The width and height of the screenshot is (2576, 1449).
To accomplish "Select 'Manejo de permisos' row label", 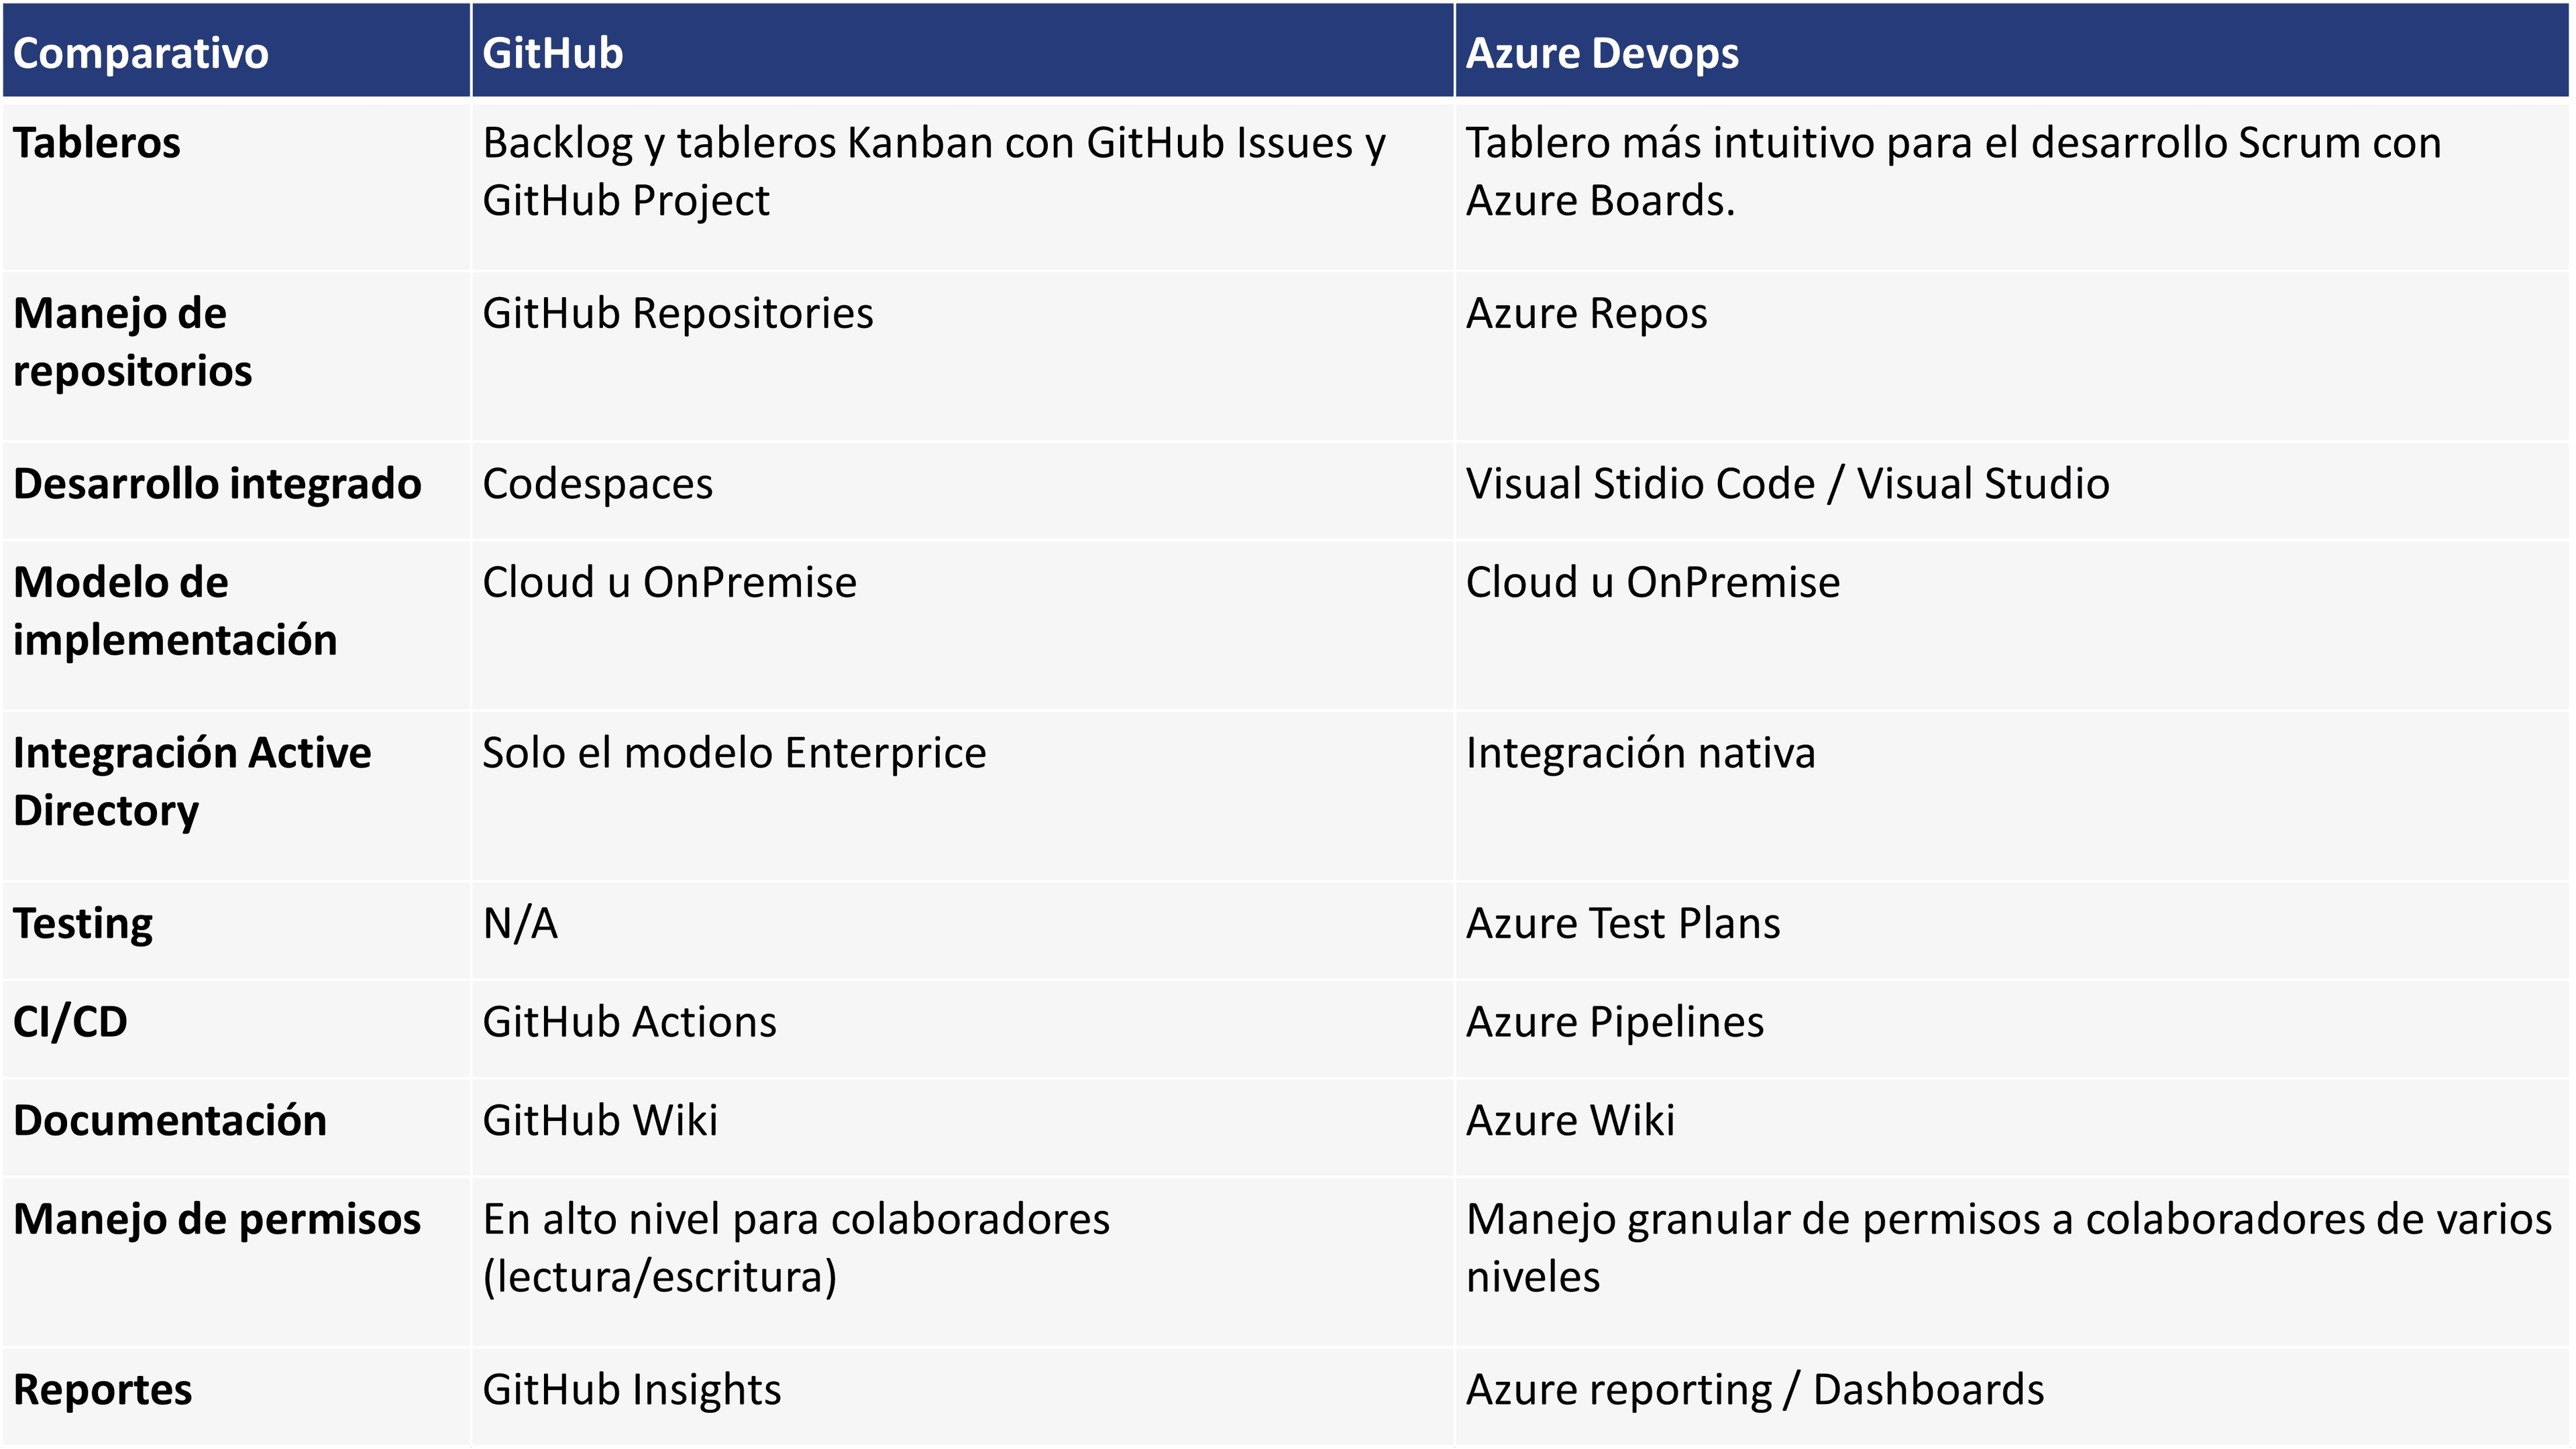I will (x=236, y=1262).
